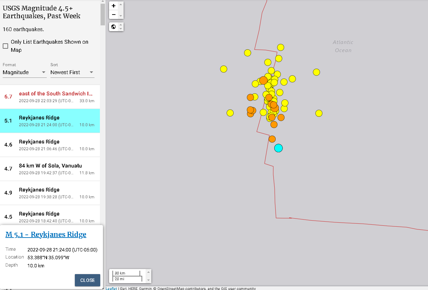428x290 pixels.
Task: Zoom out on the map with minus button
Action: click(113, 15)
